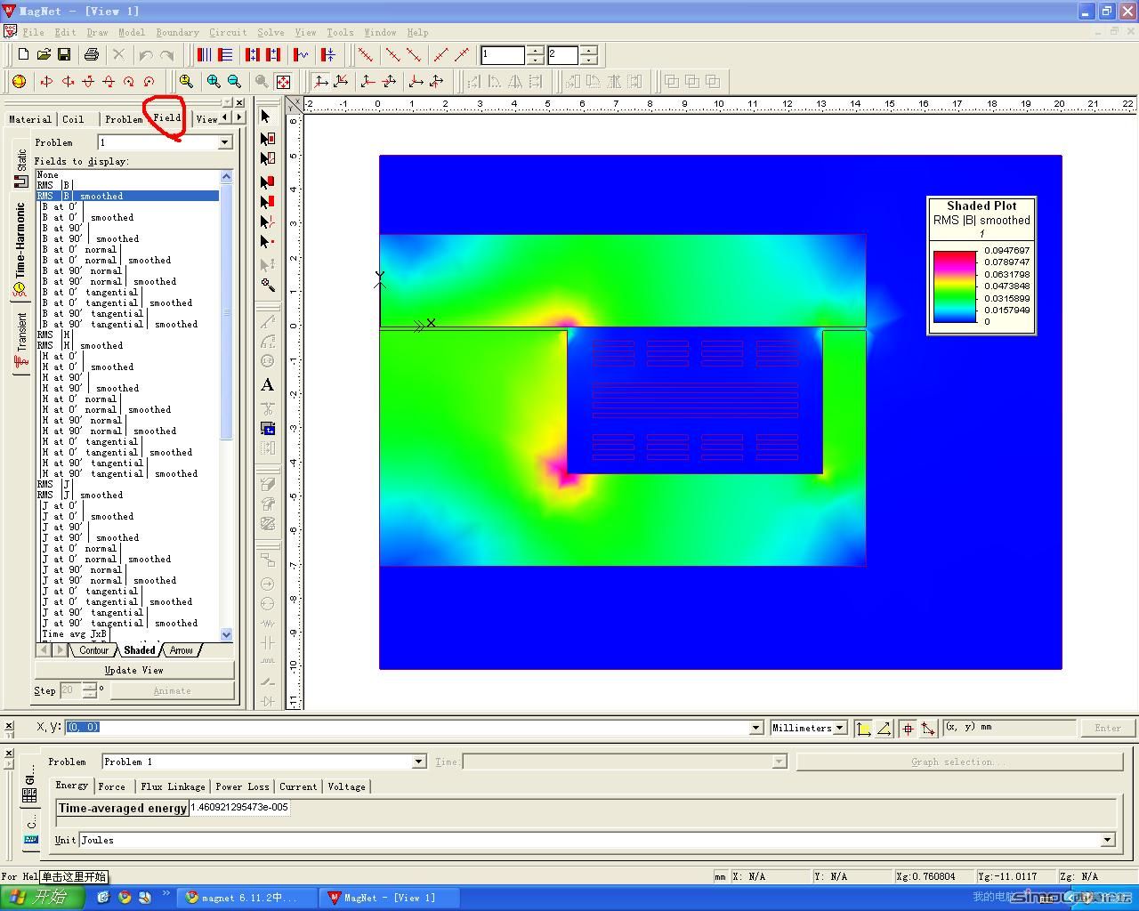Select the arrow with red surface tool
Viewport: 1139px width, 911px height.
[x=267, y=181]
